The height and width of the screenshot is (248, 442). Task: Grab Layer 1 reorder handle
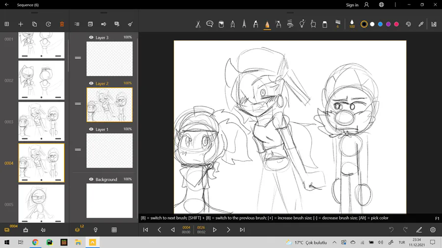[78, 149]
